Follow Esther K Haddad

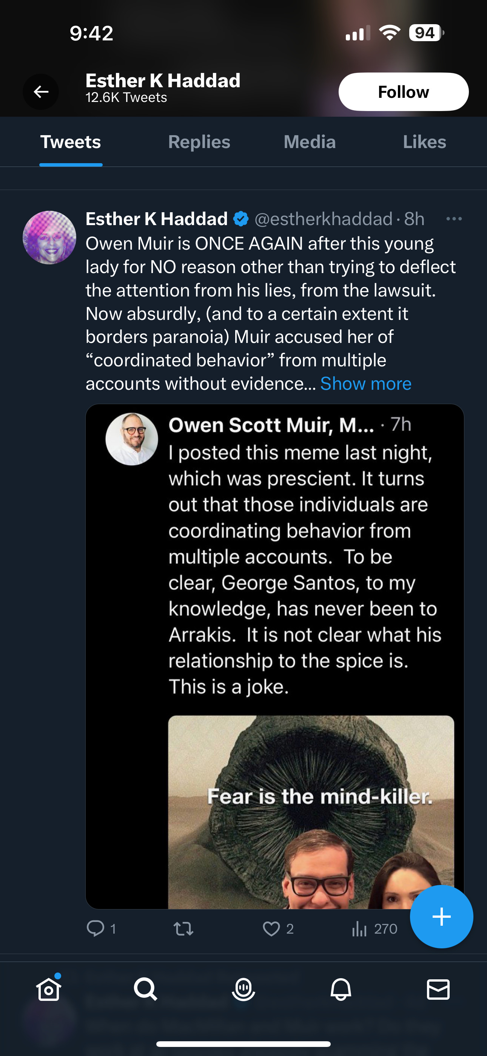(403, 92)
